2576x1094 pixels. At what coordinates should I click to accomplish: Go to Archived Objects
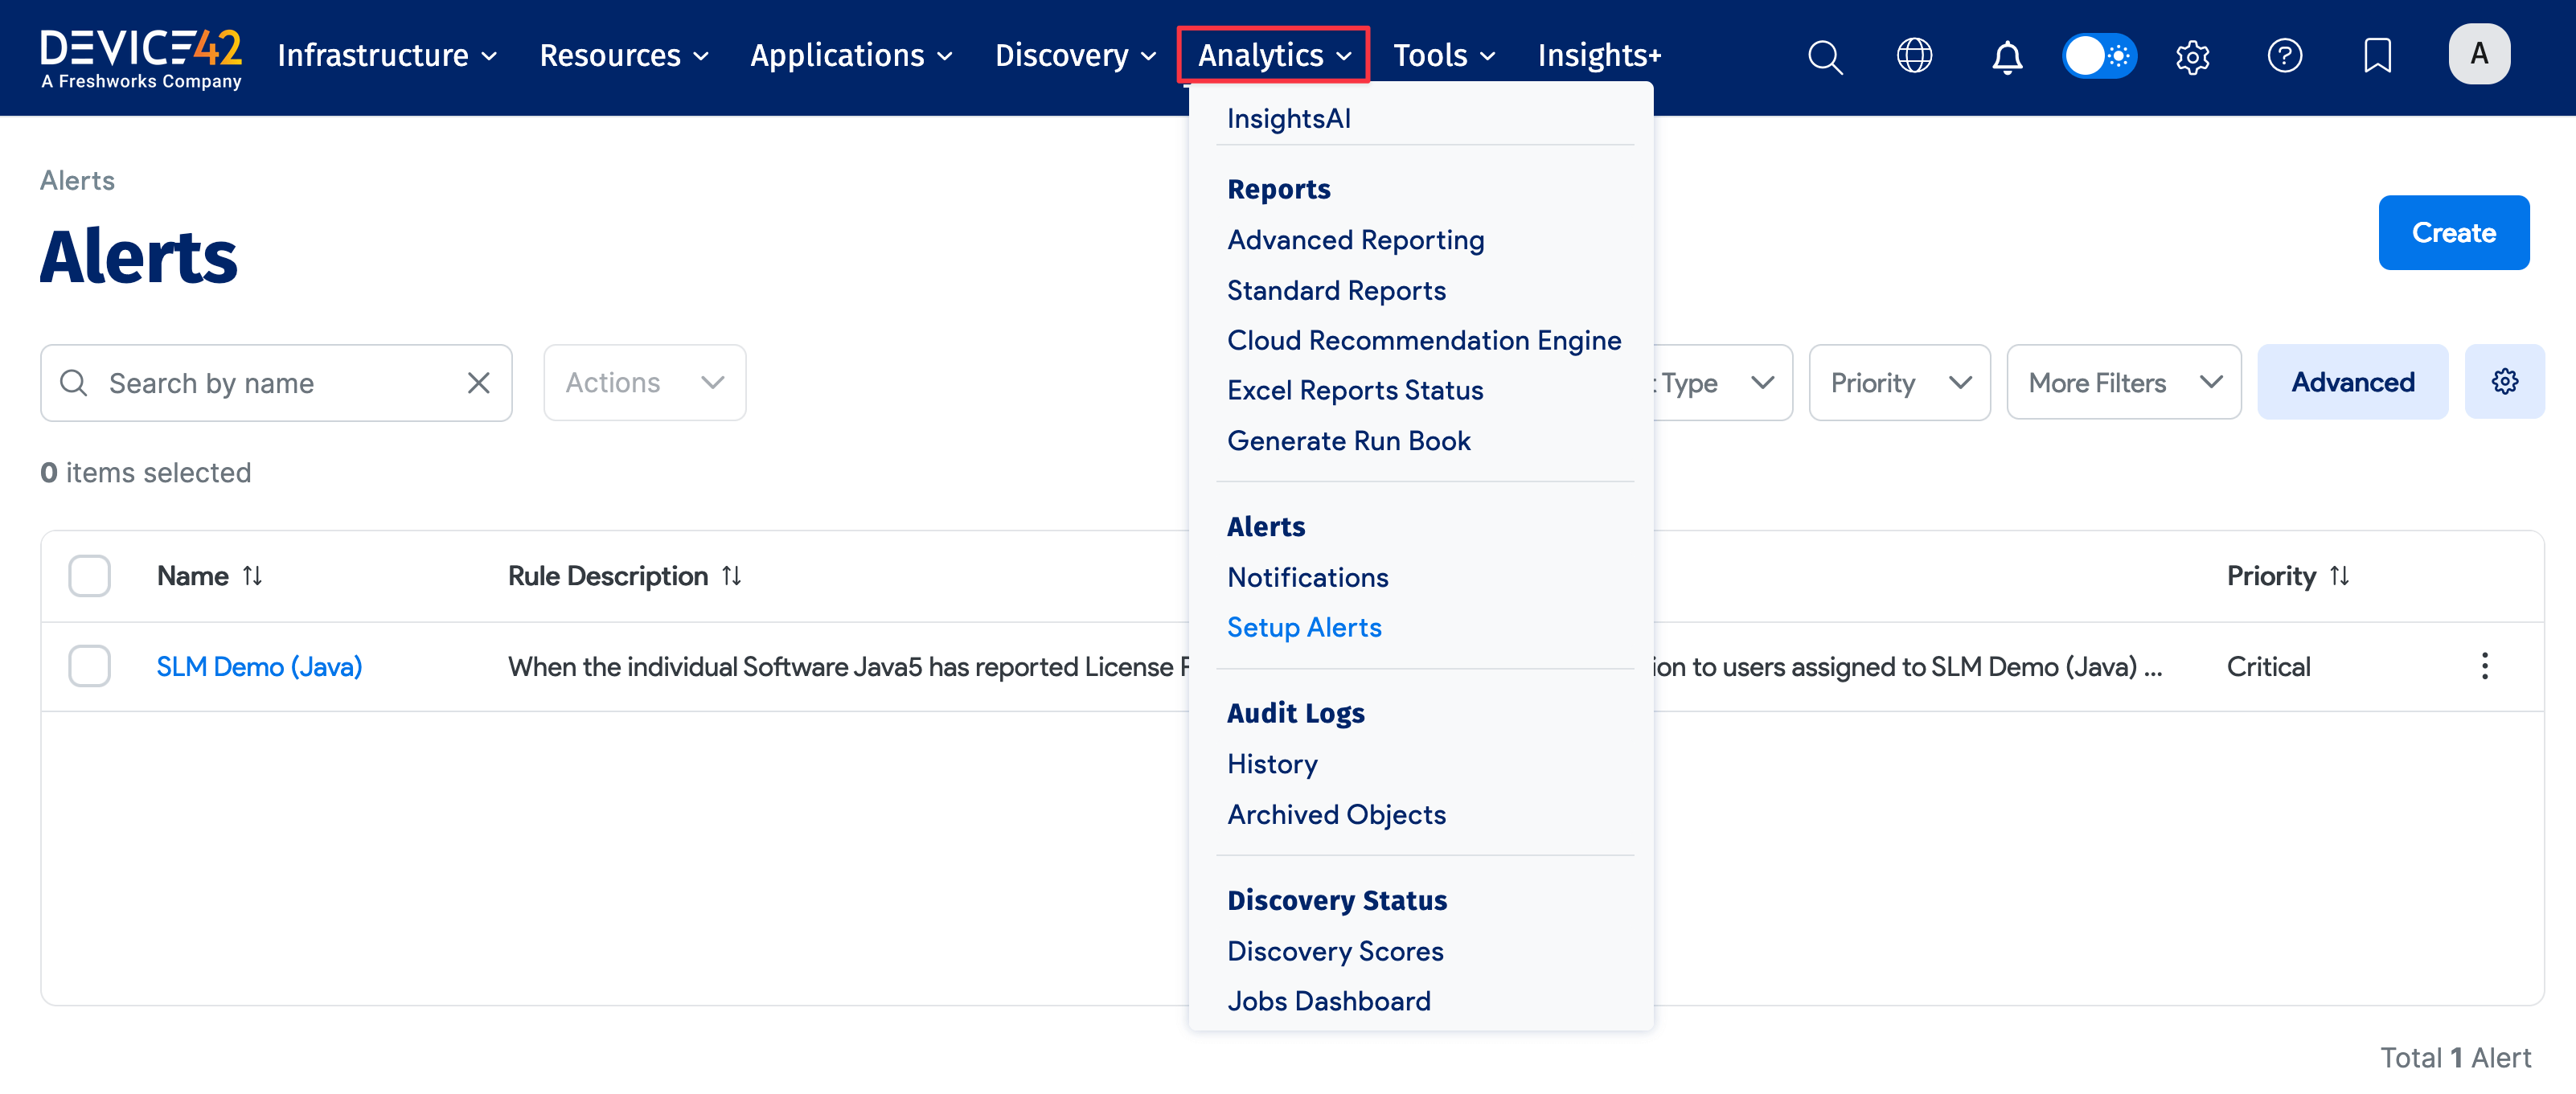pos(1337,814)
